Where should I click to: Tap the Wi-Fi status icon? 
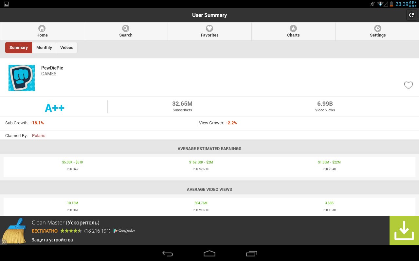point(380,4)
